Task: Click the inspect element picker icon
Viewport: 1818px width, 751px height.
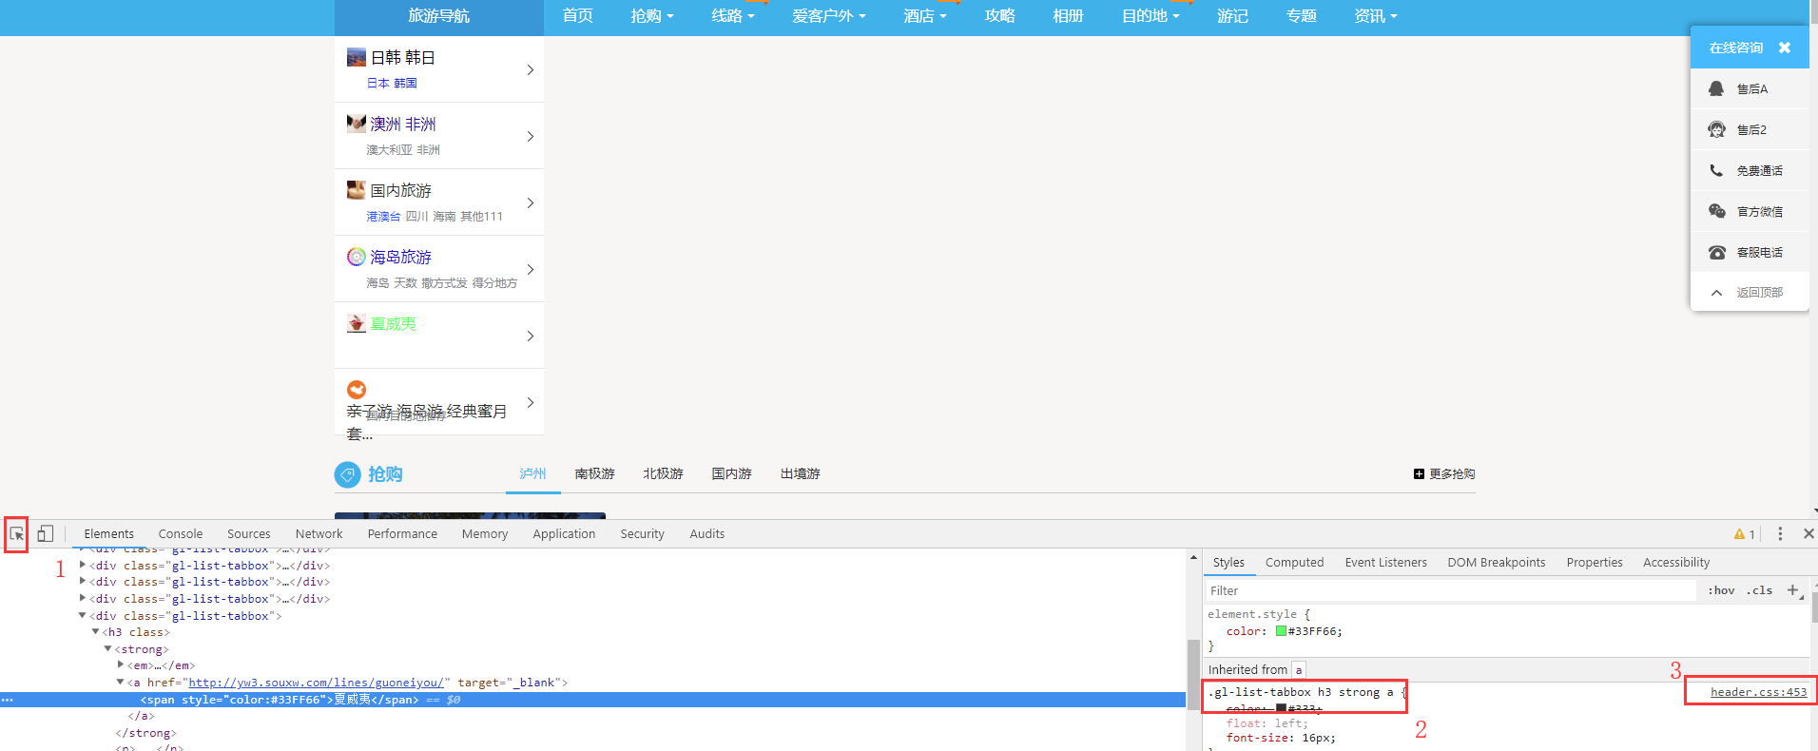Action: (x=17, y=534)
